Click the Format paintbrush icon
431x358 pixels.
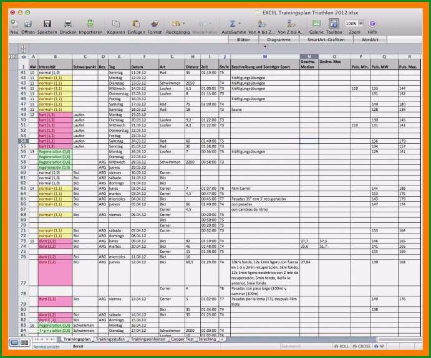[x=155, y=24]
